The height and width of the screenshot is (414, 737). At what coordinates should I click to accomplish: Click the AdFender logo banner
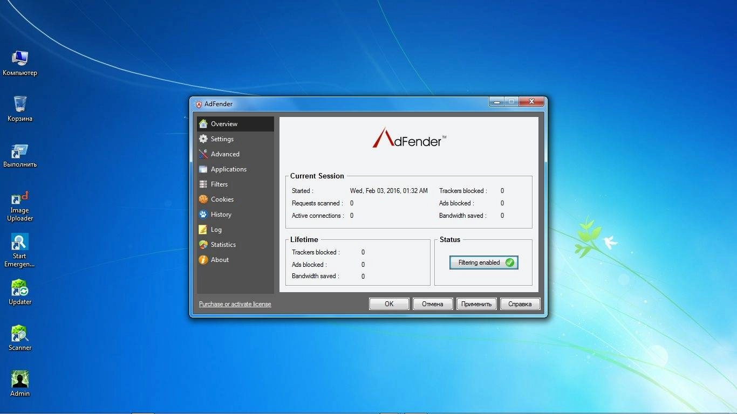409,138
